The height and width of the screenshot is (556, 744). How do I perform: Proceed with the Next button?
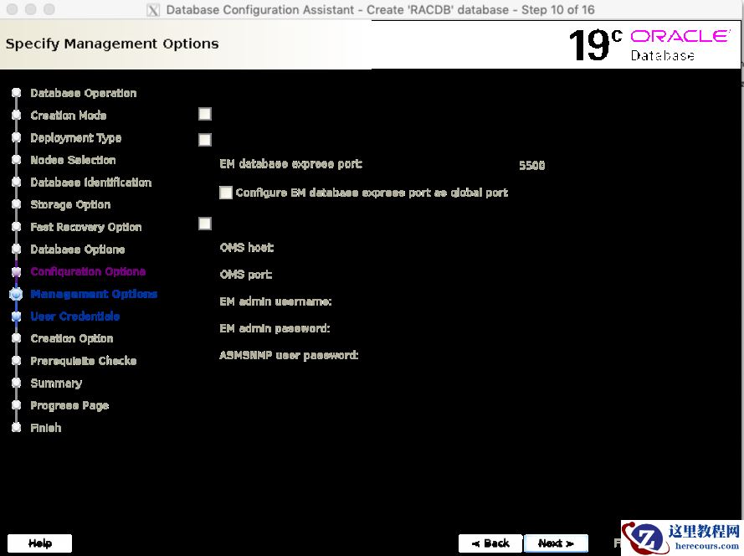pyautogui.click(x=556, y=543)
